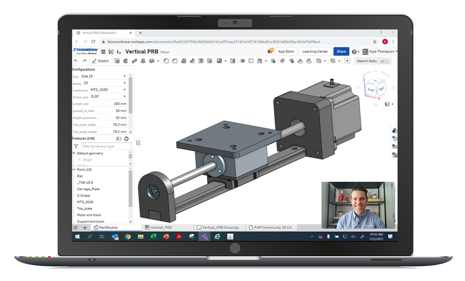
Task: Open the Size 15 configuration dropdown
Action: [x=103, y=76]
